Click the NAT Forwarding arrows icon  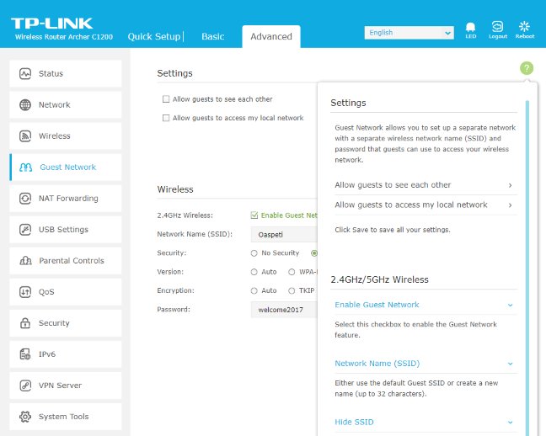(25, 199)
